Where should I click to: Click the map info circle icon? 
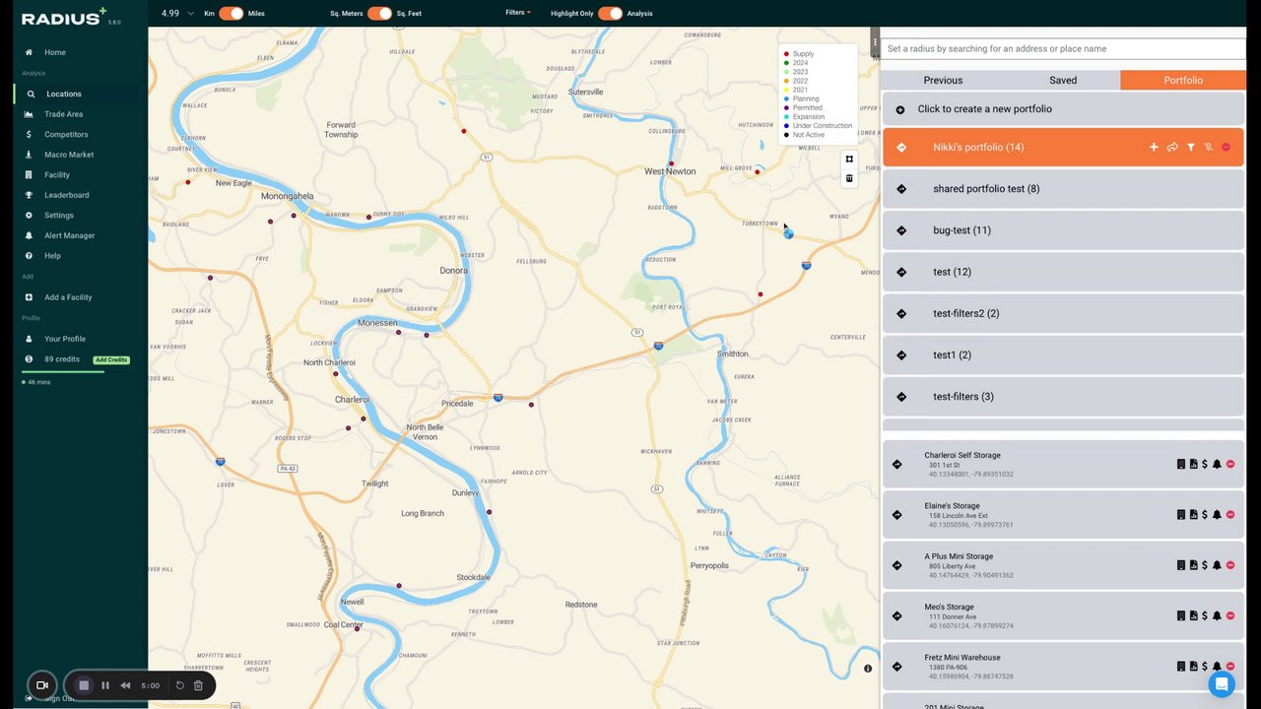click(868, 669)
